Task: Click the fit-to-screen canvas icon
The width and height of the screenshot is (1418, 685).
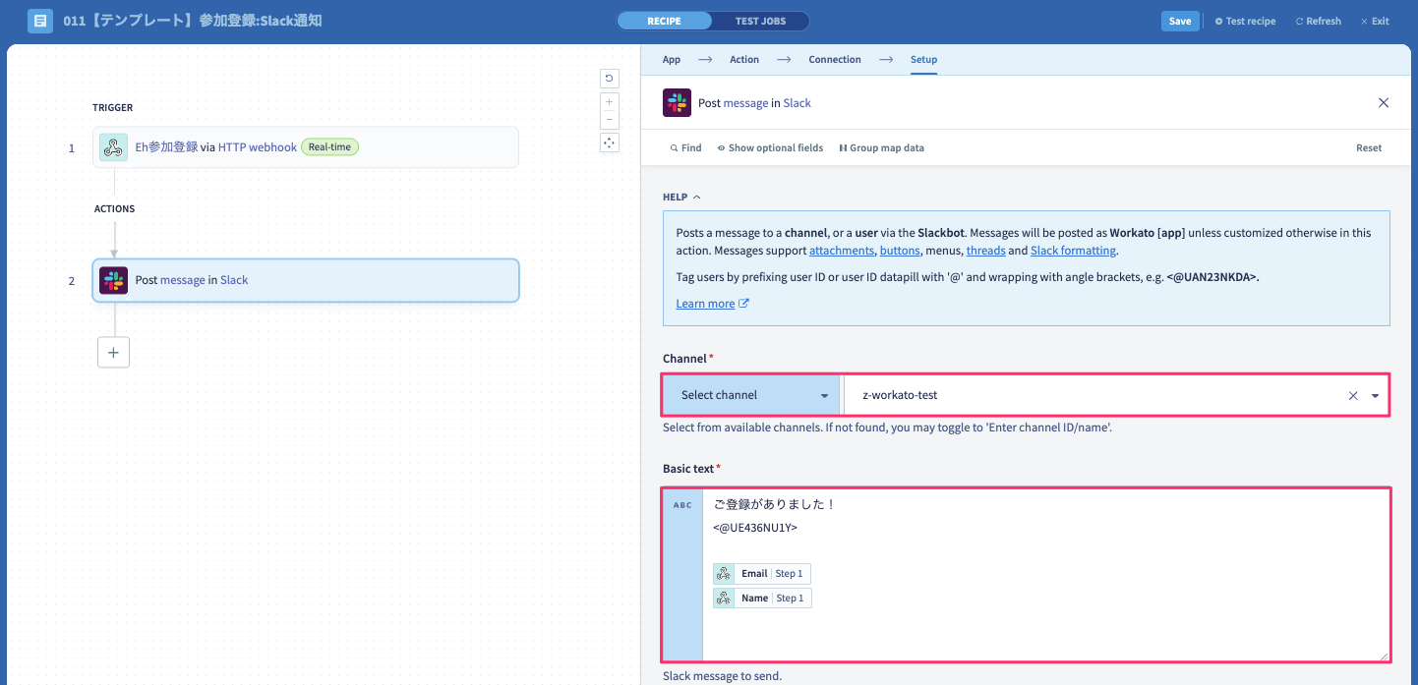Action: (x=609, y=143)
